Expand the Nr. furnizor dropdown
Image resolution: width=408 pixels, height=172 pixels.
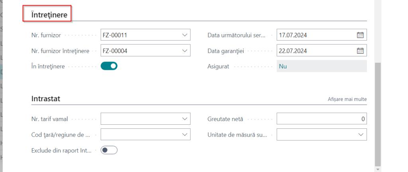pos(184,35)
